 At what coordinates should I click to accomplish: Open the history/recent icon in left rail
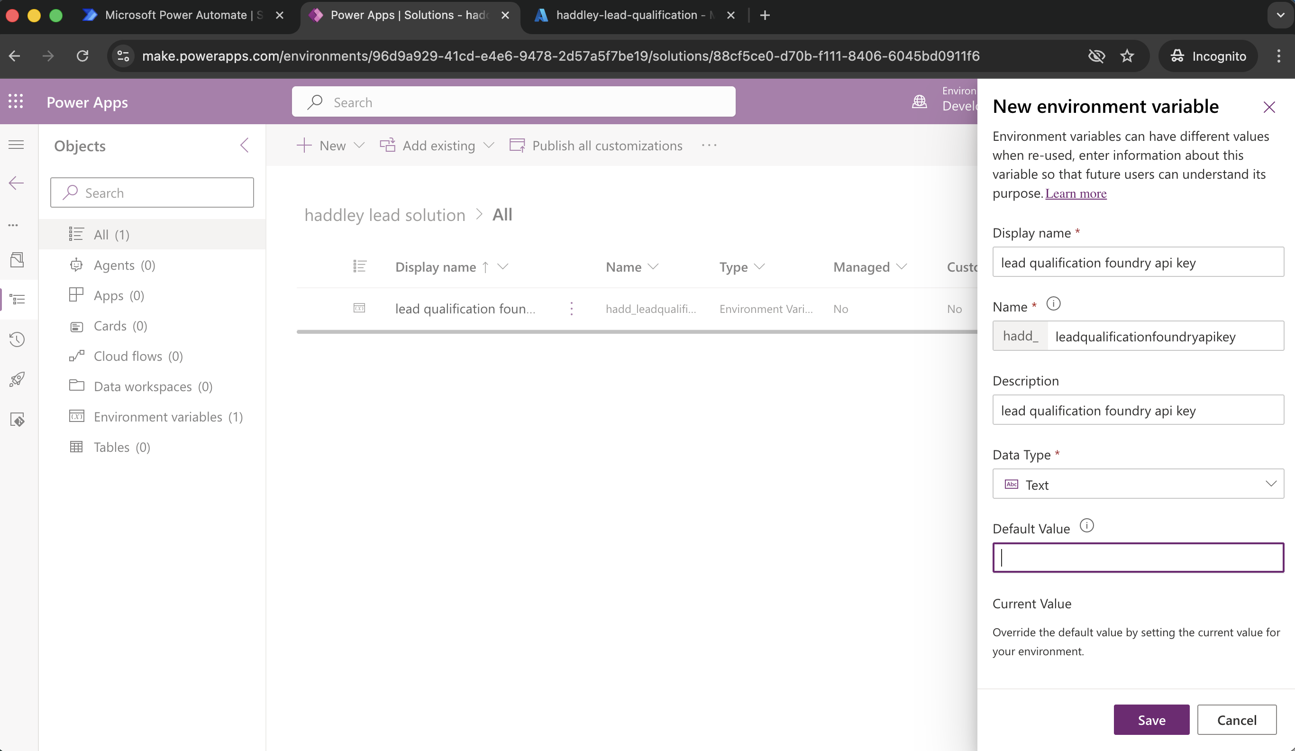pos(17,339)
